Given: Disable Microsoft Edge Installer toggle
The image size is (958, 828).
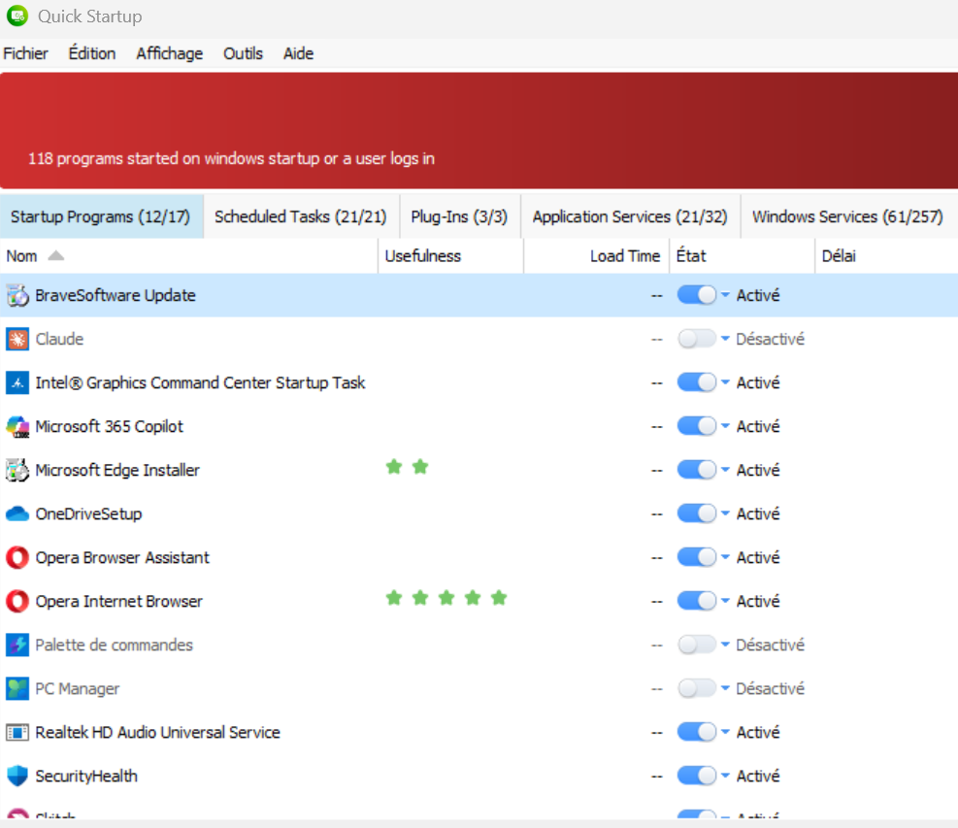Looking at the screenshot, I should coord(697,470).
